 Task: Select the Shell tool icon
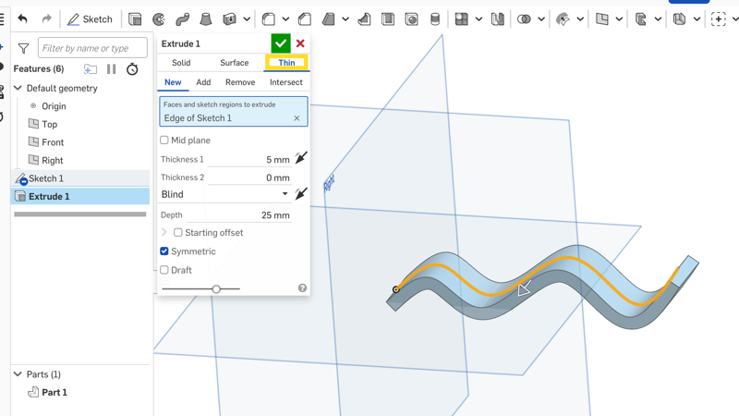pyautogui.click(x=388, y=19)
